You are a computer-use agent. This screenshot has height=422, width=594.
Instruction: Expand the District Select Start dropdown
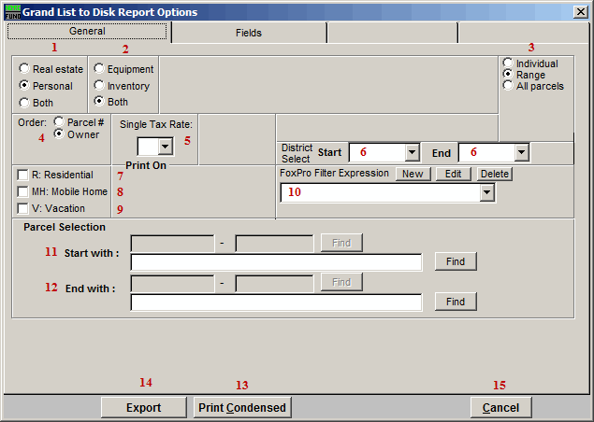point(412,152)
